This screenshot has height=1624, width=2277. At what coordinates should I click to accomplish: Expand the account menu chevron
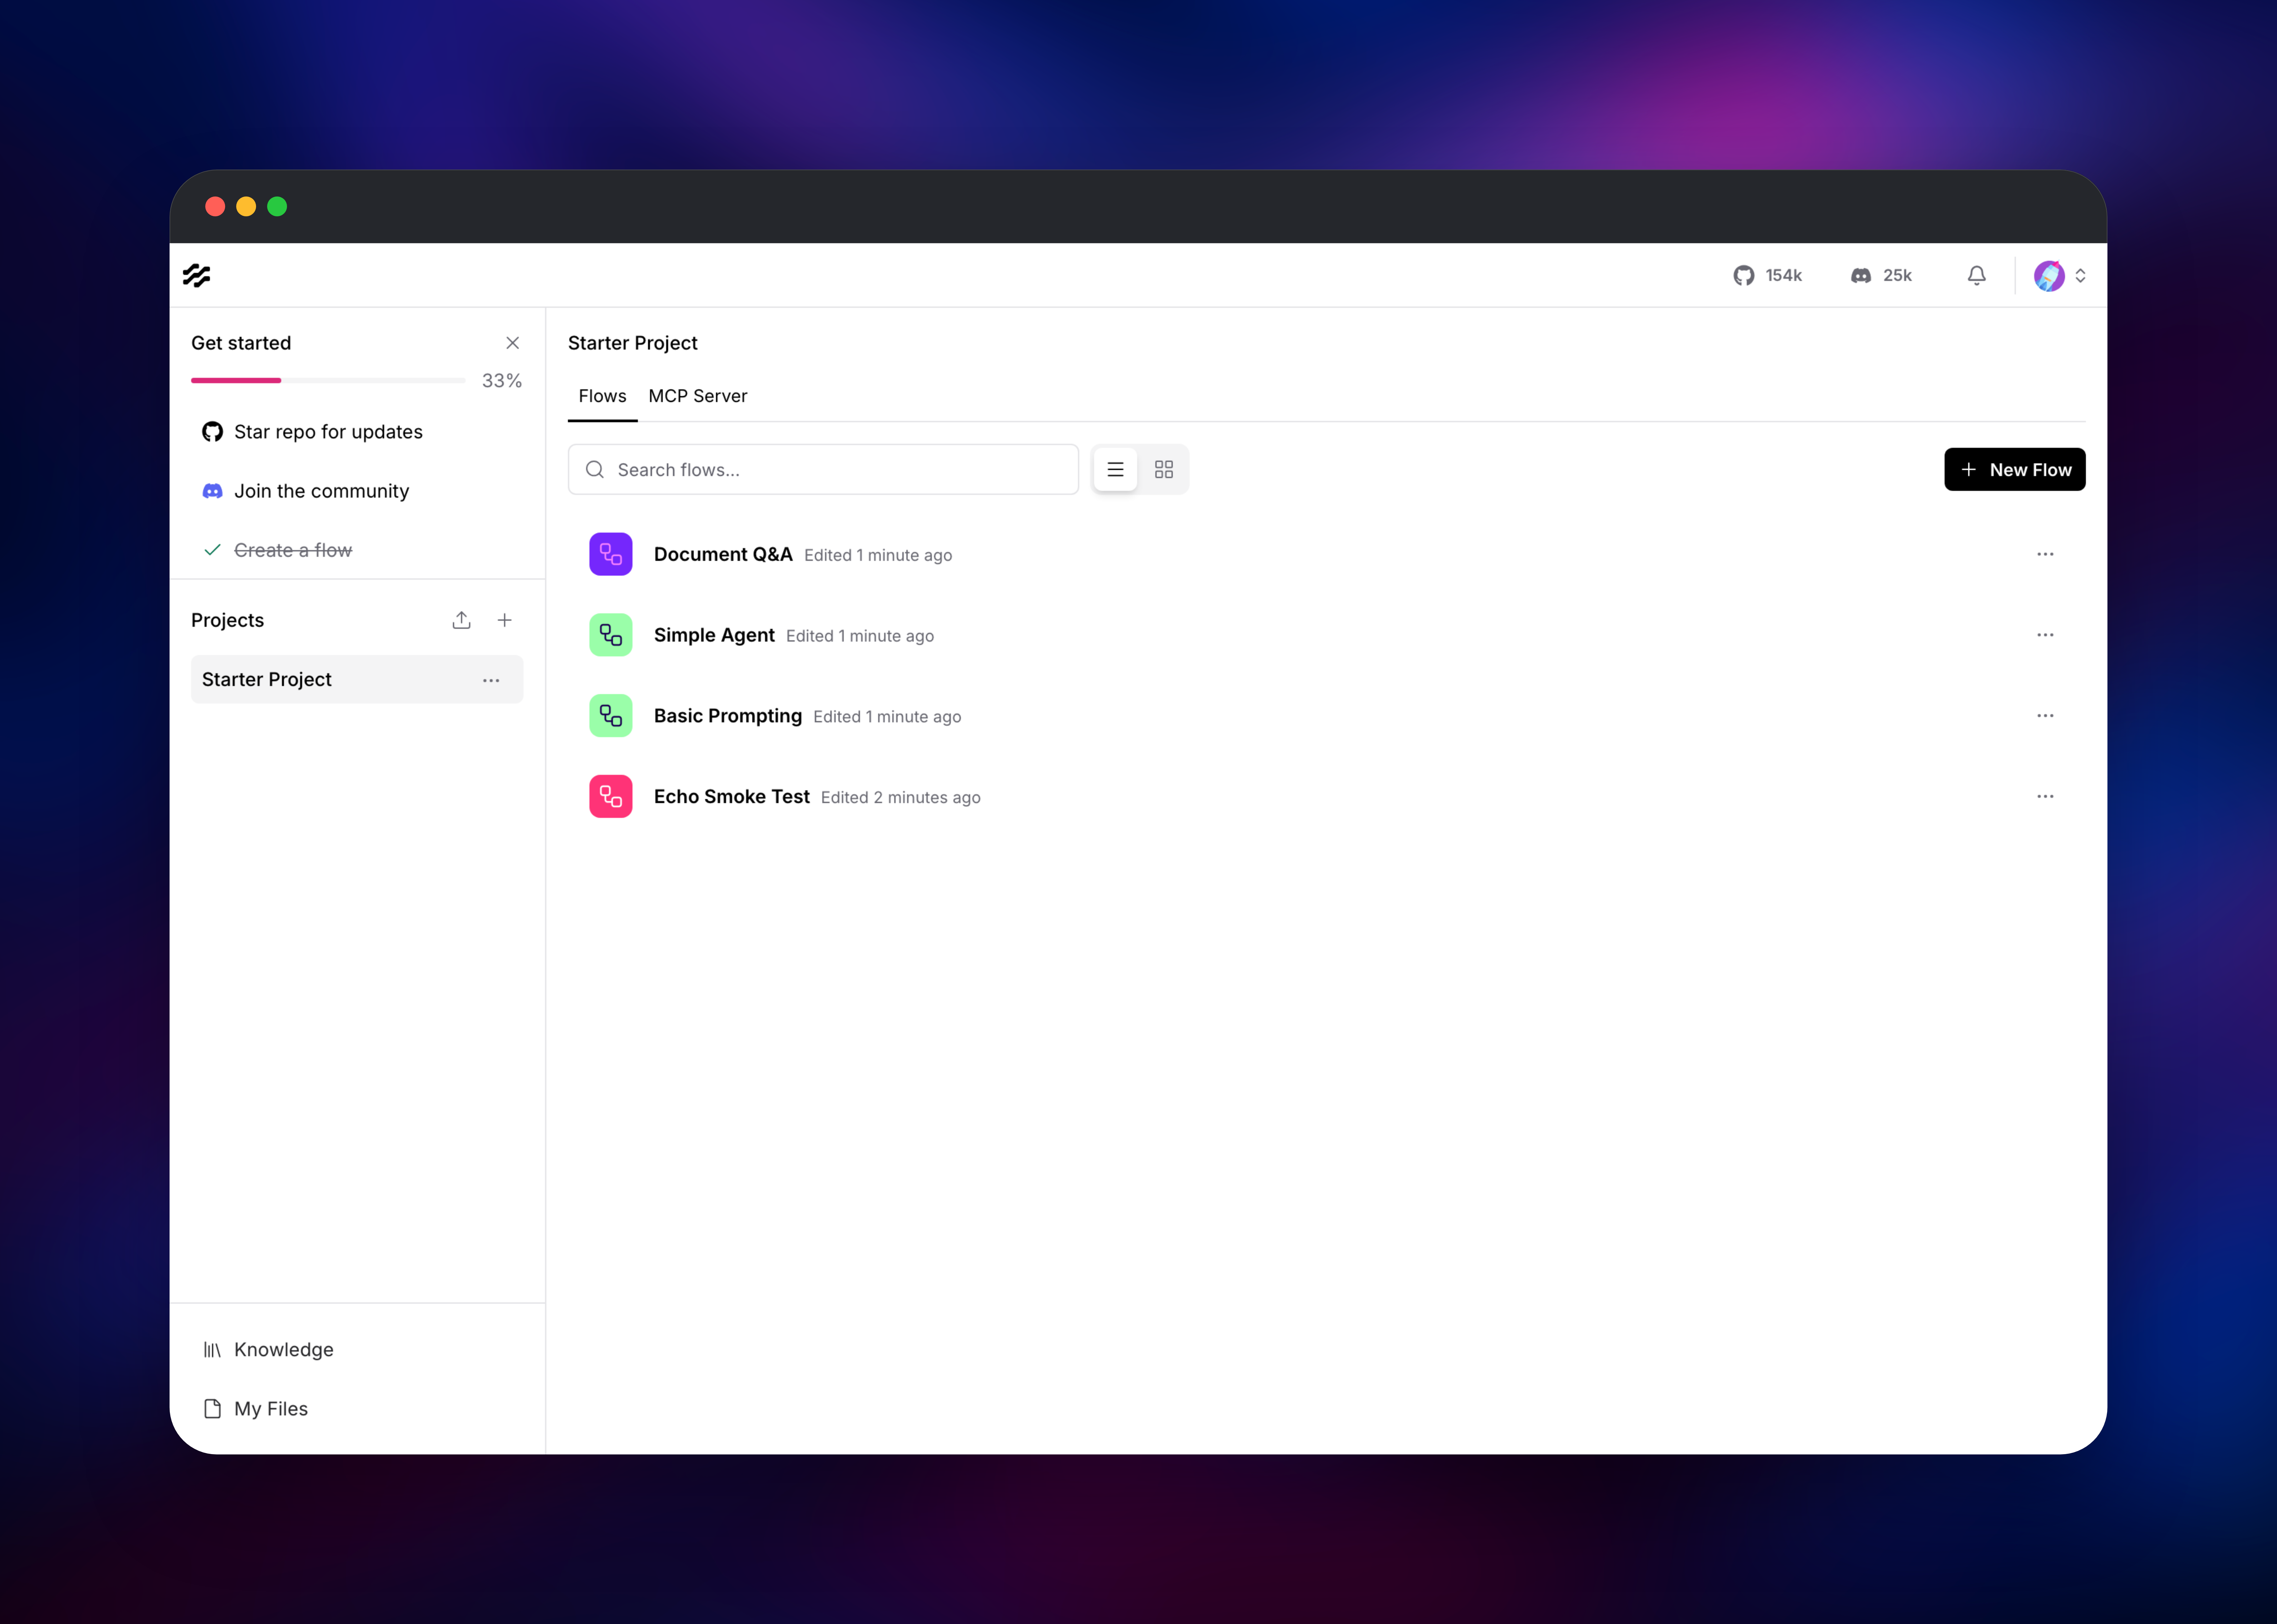point(2080,275)
